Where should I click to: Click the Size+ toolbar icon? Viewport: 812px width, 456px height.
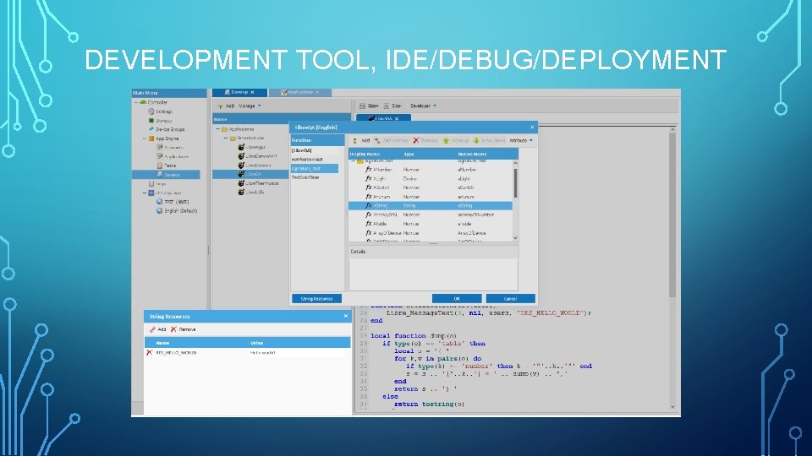(x=363, y=106)
